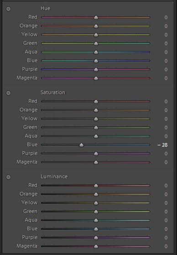177x255 pixels.
Task: Click the Saturation section heading
Action: click(53, 92)
